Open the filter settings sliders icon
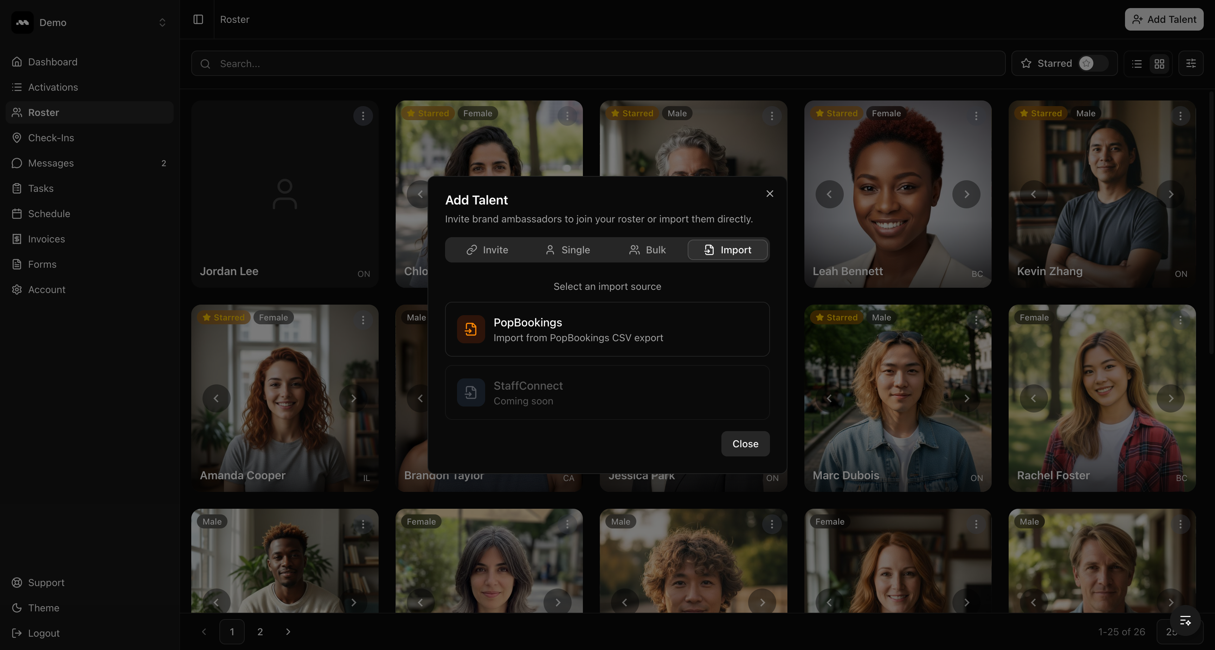The image size is (1215, 650). tap(1190, 64)
